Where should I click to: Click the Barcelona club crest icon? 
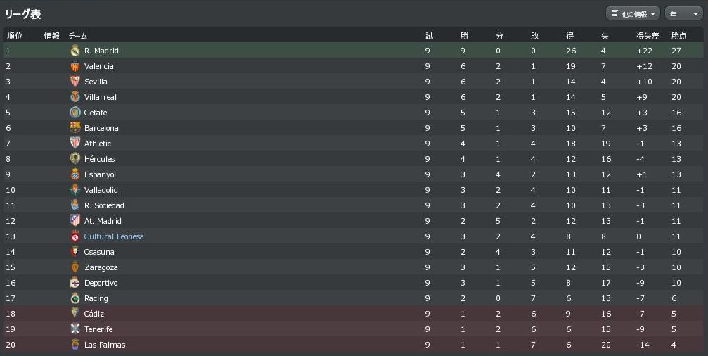pyautogui.click(x=75, y=128)
